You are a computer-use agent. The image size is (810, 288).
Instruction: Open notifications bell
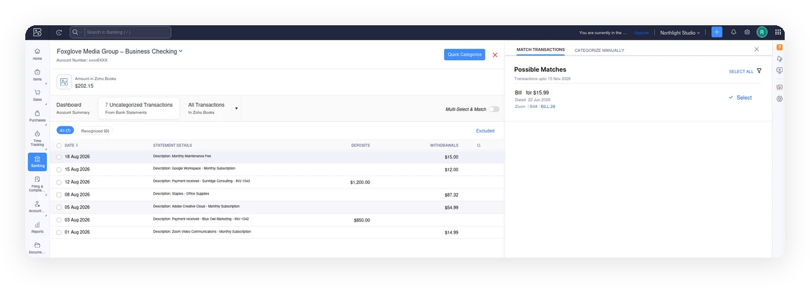[733, 32]
